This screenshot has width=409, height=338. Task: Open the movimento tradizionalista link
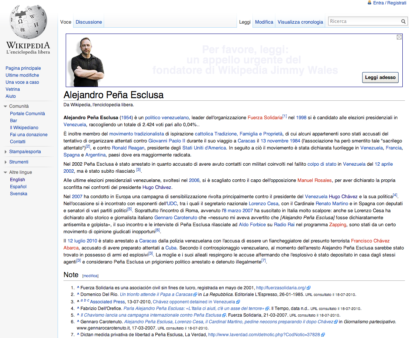tap(137, 134)
